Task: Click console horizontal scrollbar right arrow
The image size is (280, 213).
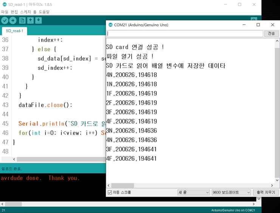Action: [254, 204]
